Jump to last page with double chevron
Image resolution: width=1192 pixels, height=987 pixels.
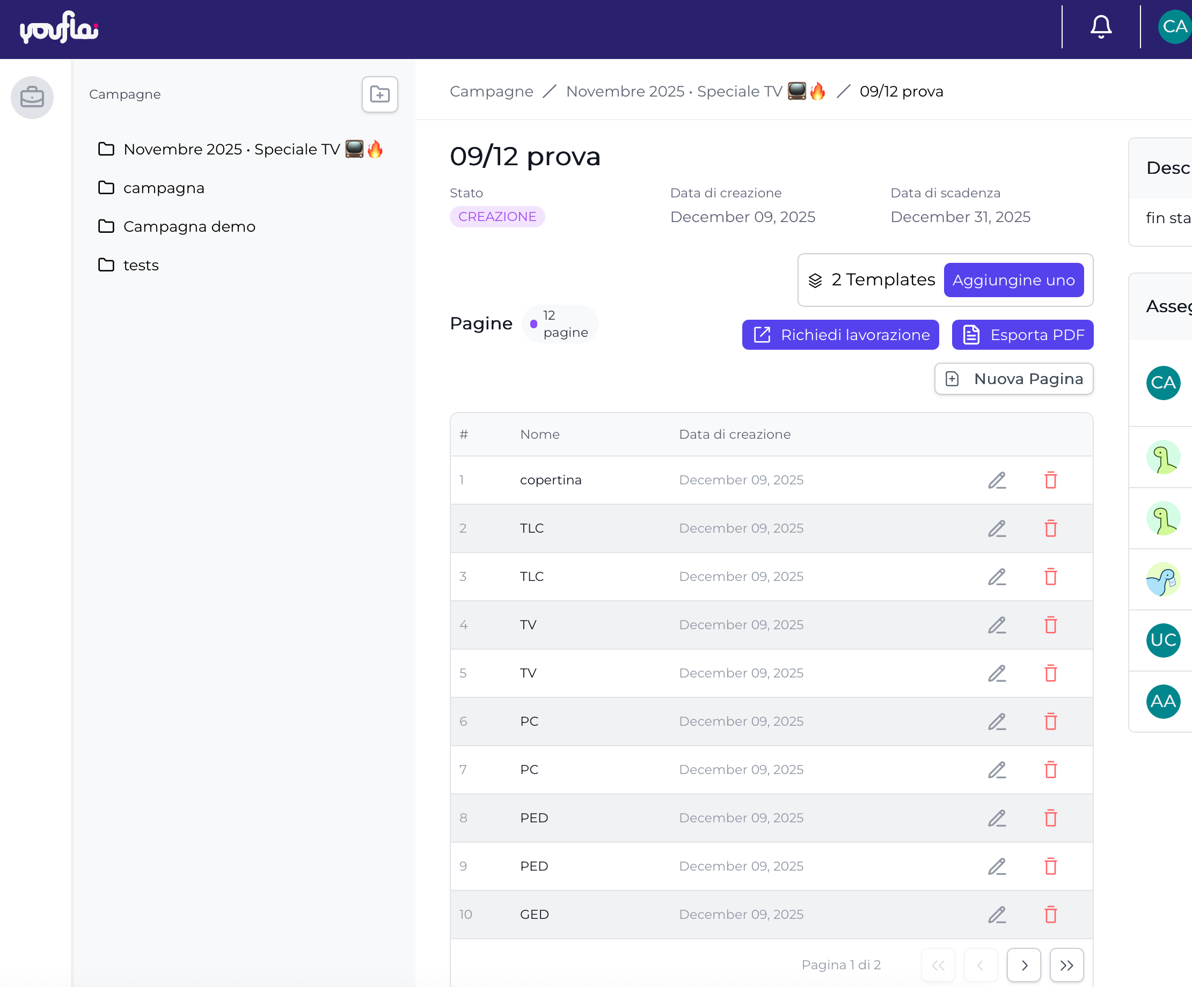pyautogui.click(x=1066, y=965)
